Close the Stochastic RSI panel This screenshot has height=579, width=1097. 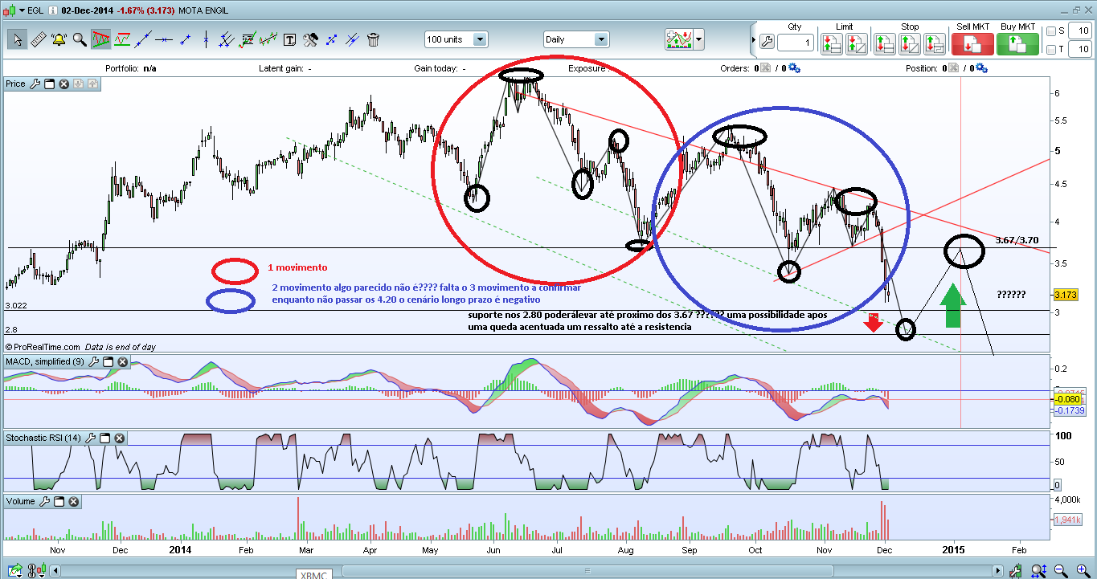point(119,438)
